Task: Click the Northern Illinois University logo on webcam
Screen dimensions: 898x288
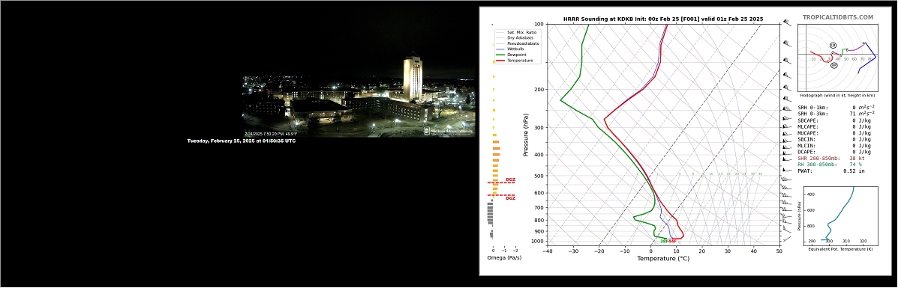Action: (x=449, y=131)
